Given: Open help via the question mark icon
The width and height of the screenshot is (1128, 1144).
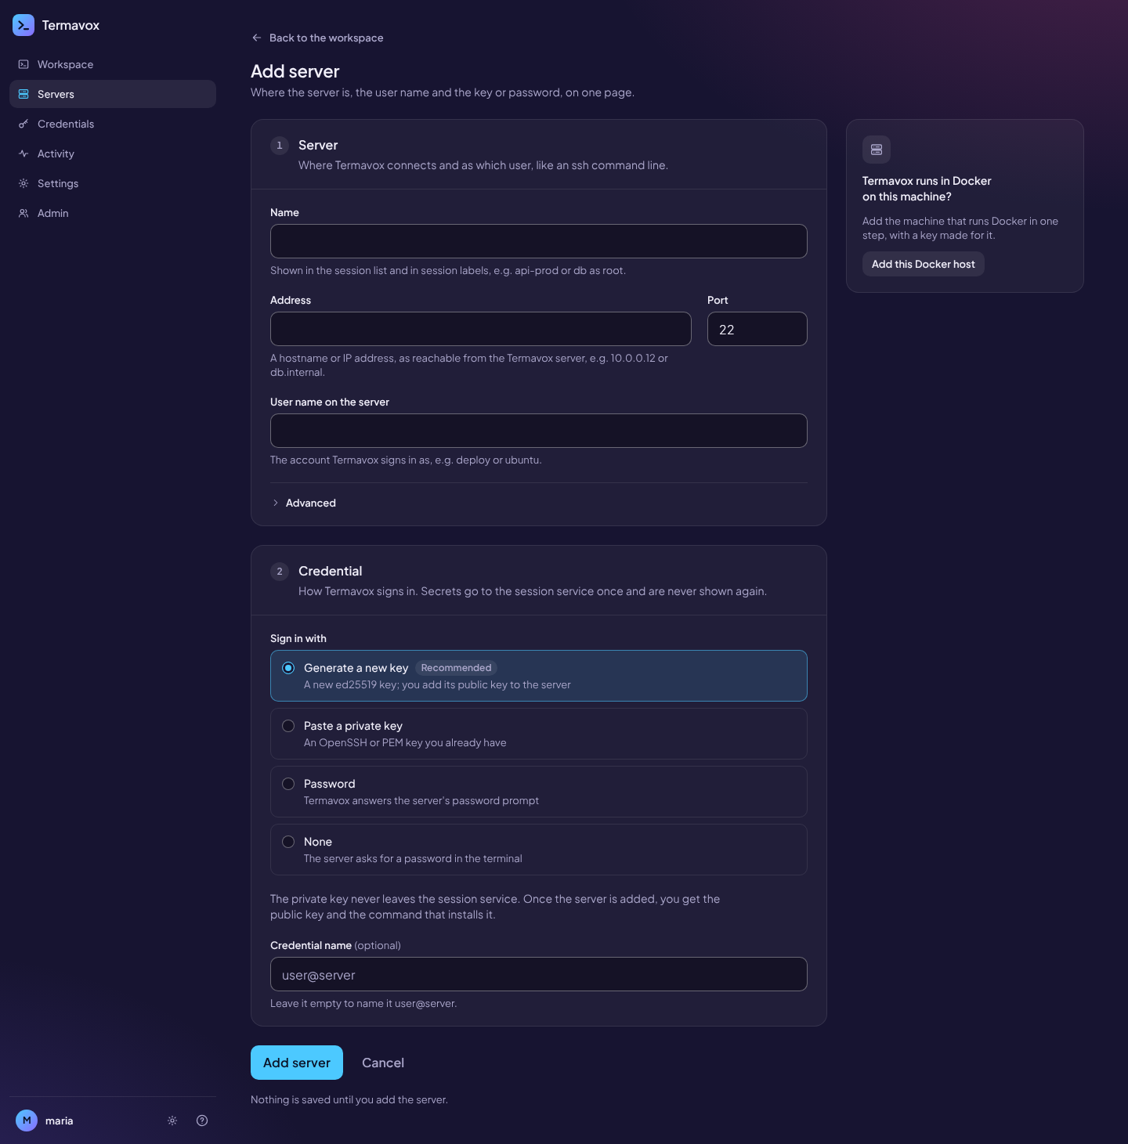Looking at the screenshot, I should (x=202, y=1121).
